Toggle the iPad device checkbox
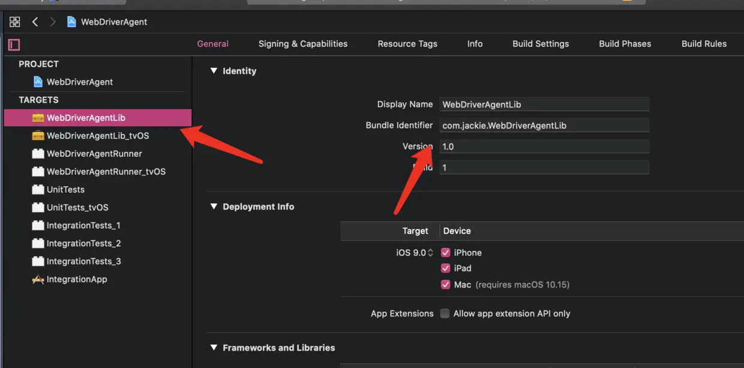The image size is (744, 368). tap(445, 268)
